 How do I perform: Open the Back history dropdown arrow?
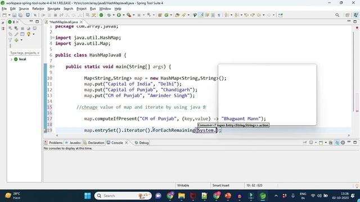click(263, 15)
